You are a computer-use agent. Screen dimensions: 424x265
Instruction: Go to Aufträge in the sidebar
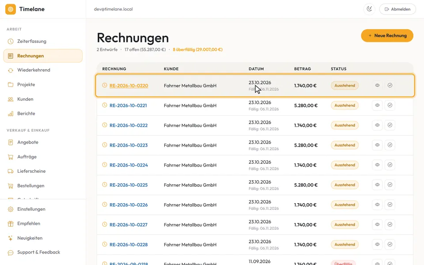[x=43, y=157]
